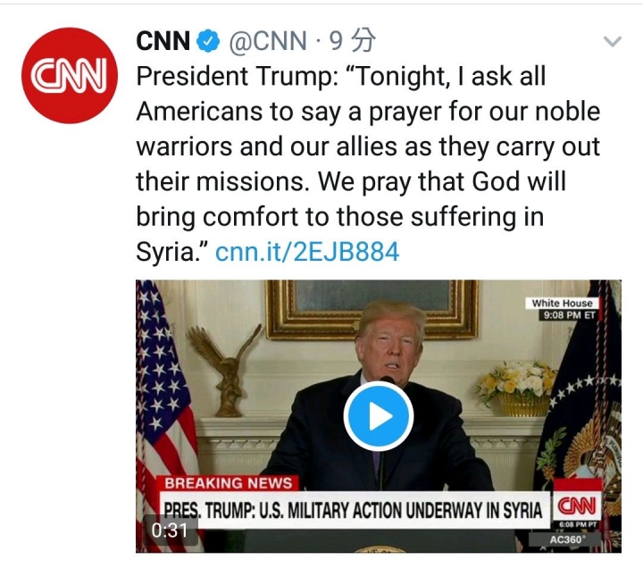Image resolution: width=643 pixels, height=568 pixels.
Task: Open the tweet's '9 分' timestamp
Action: pyautogui.click(x=352, y=40)
